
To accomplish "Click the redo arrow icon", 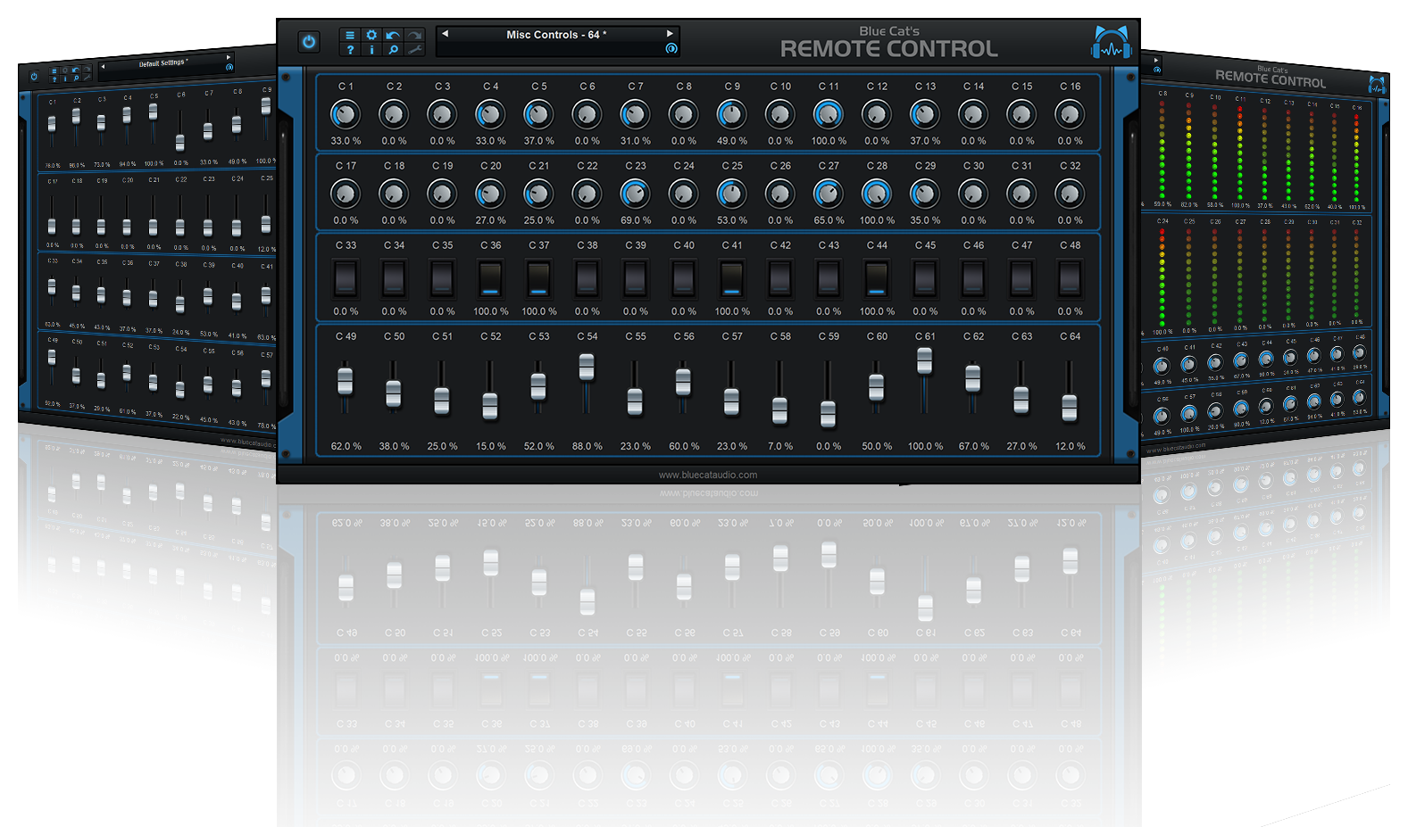I will tap(414, 36).
